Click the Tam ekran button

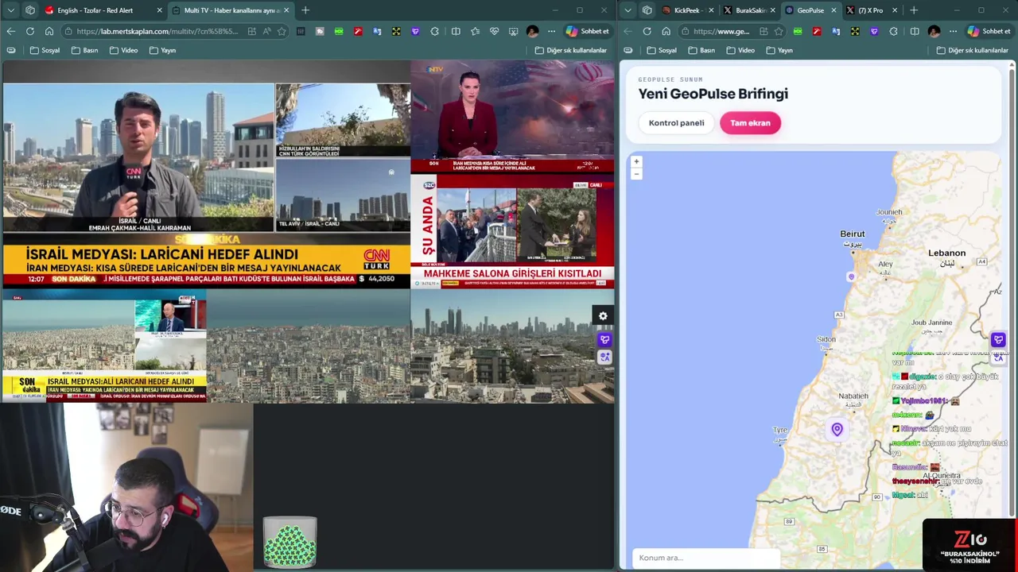(750, 123)
